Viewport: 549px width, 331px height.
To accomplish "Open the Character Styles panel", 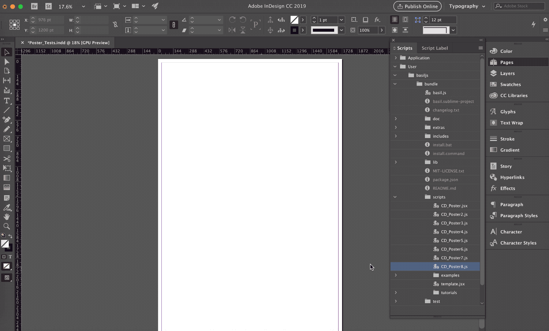I will 518,243.
